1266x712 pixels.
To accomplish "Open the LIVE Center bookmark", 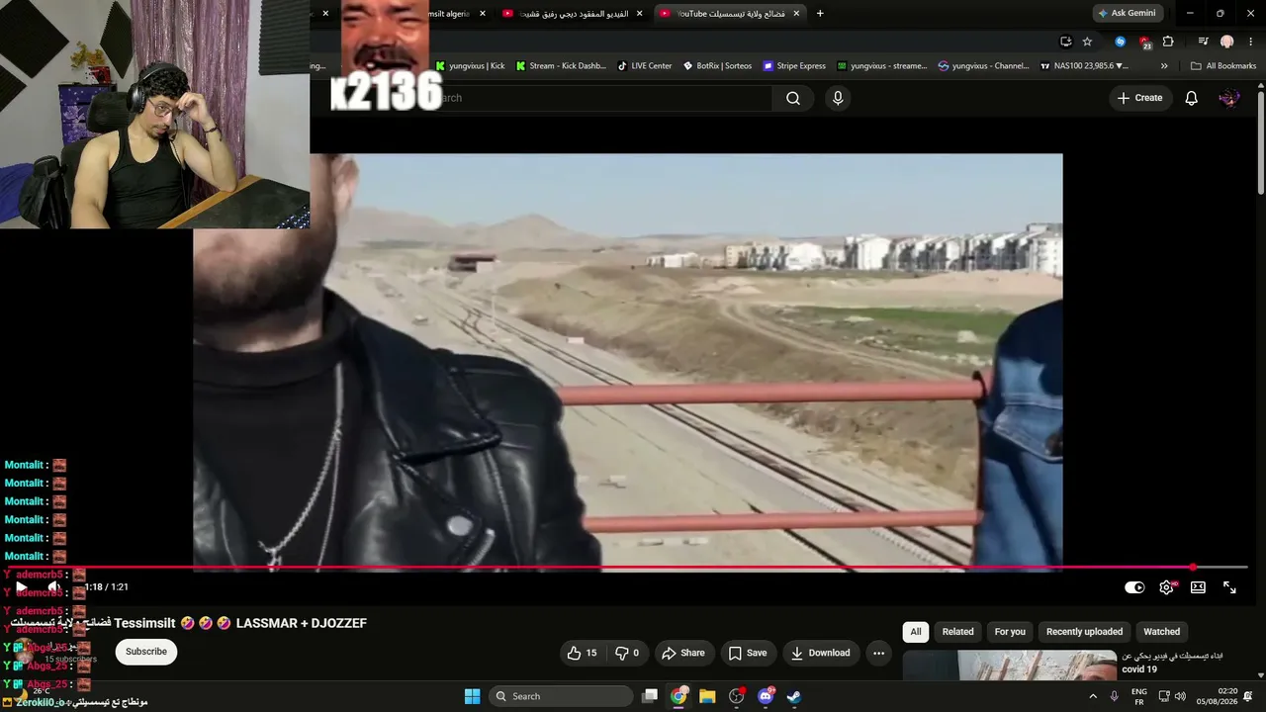I will pyautogui.click(x=644, y=66).
